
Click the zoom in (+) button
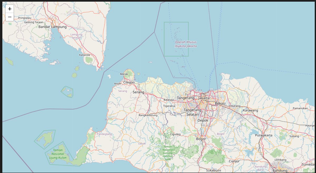click(x=9, y=9)
